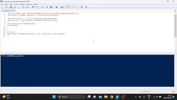177x100 pixels.
Task: Show script pane on top layout
Action: 68,7
